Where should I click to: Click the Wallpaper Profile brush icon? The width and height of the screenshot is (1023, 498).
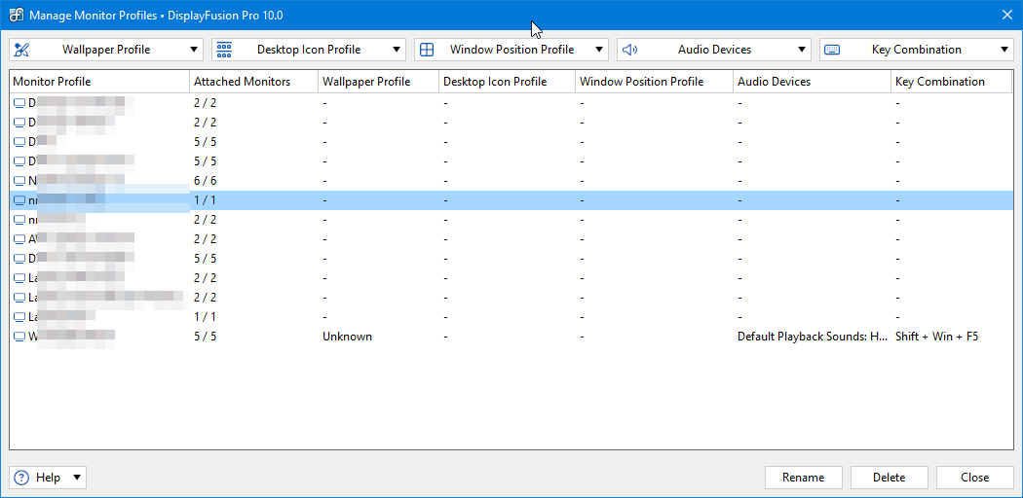point(23,50)
